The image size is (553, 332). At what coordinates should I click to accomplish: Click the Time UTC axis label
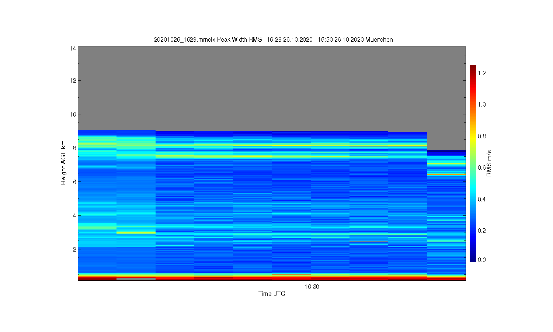[x=272, y=294]
